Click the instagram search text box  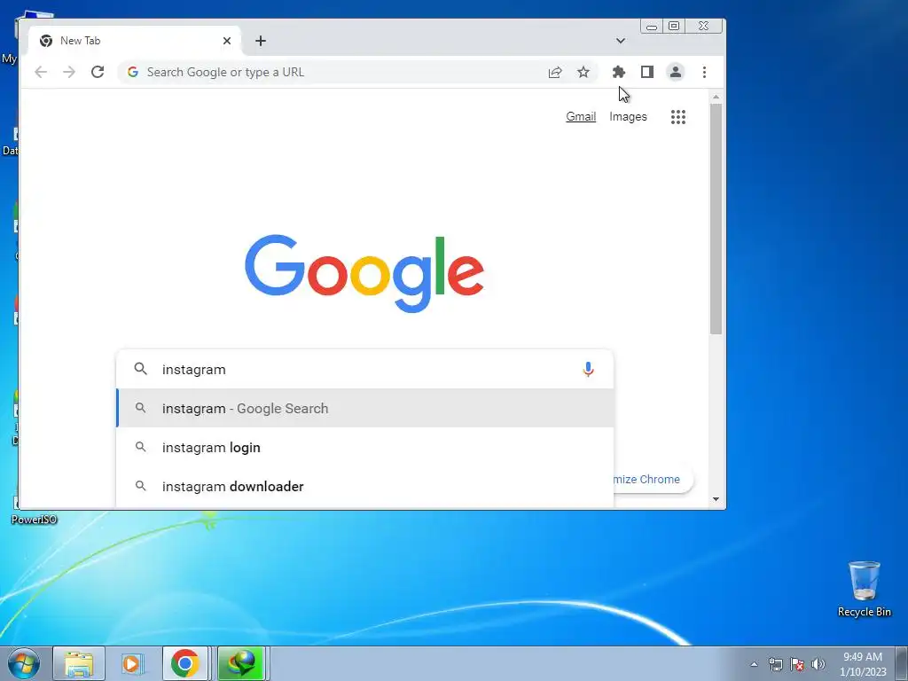(364, 369)
